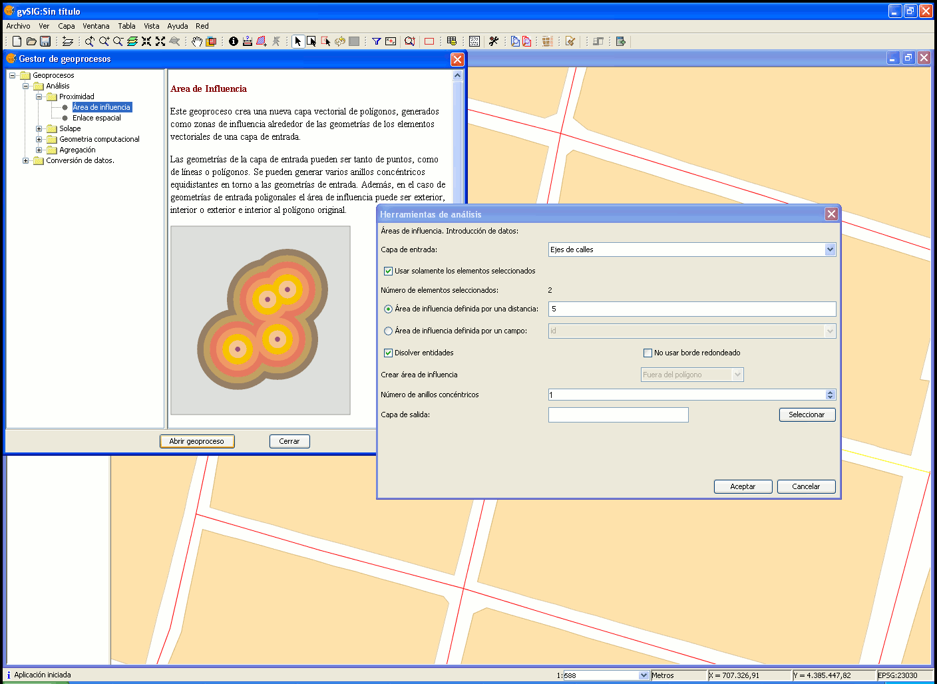Select the Pan hand tool
Viewport: 937px width, 684px height.
point(197,41)
